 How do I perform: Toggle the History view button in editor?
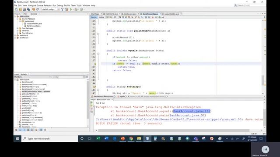101,17
